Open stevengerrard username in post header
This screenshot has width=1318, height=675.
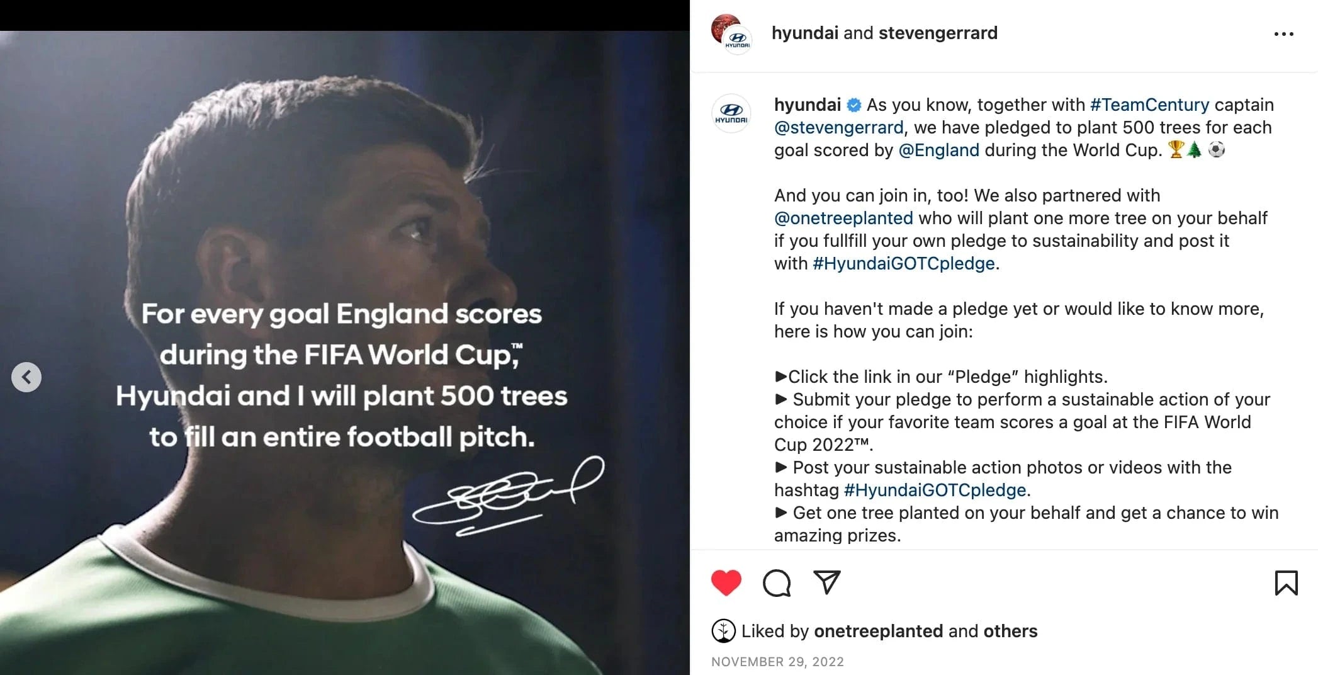[x=938, y=33]
